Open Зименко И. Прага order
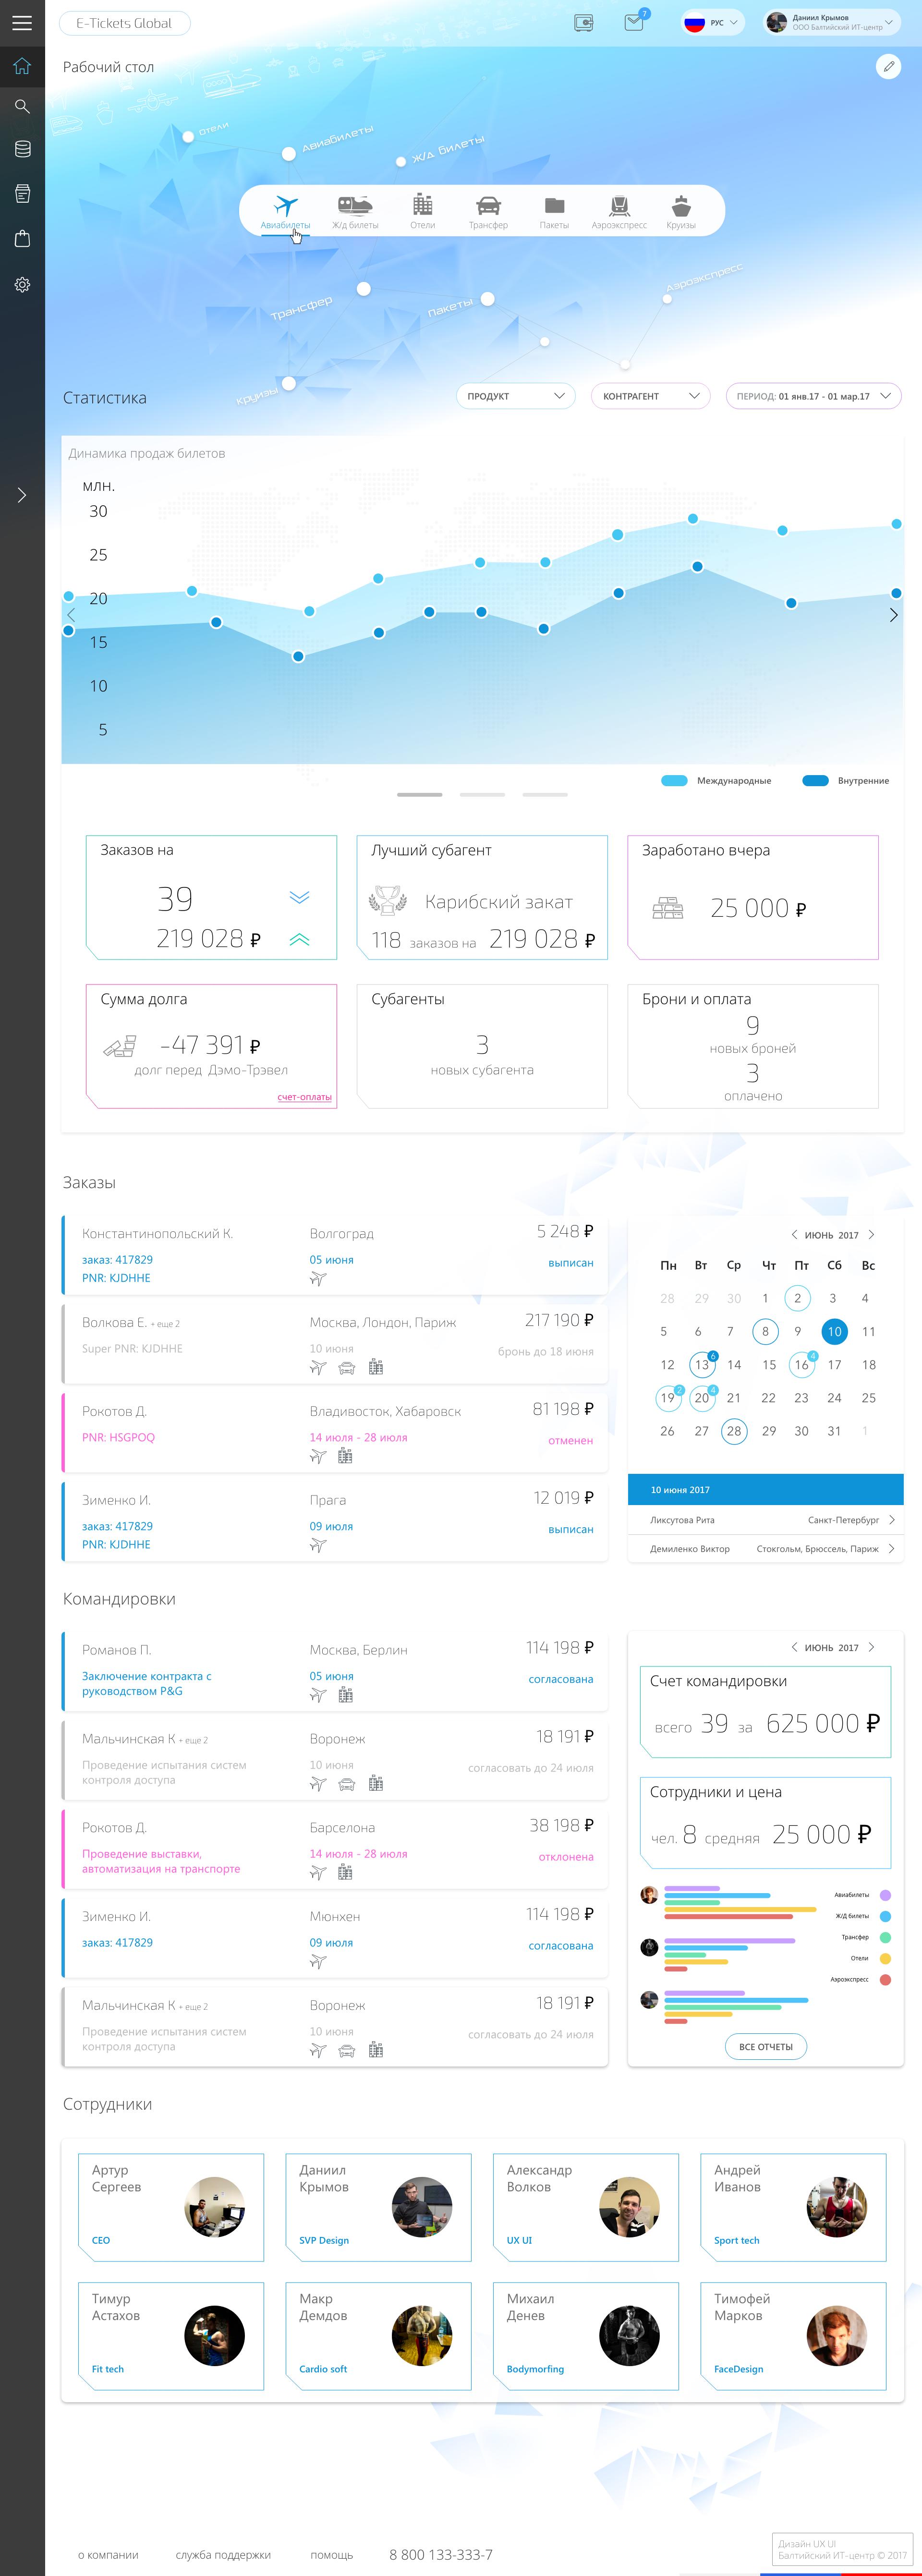 [335, 1521]
